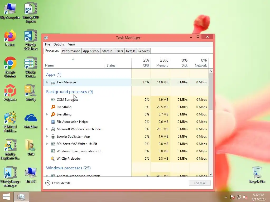The height and width of the screenshot is (202, 270).
Task: Open the VM4 folder icon
Action: click(x=31, y=147)
